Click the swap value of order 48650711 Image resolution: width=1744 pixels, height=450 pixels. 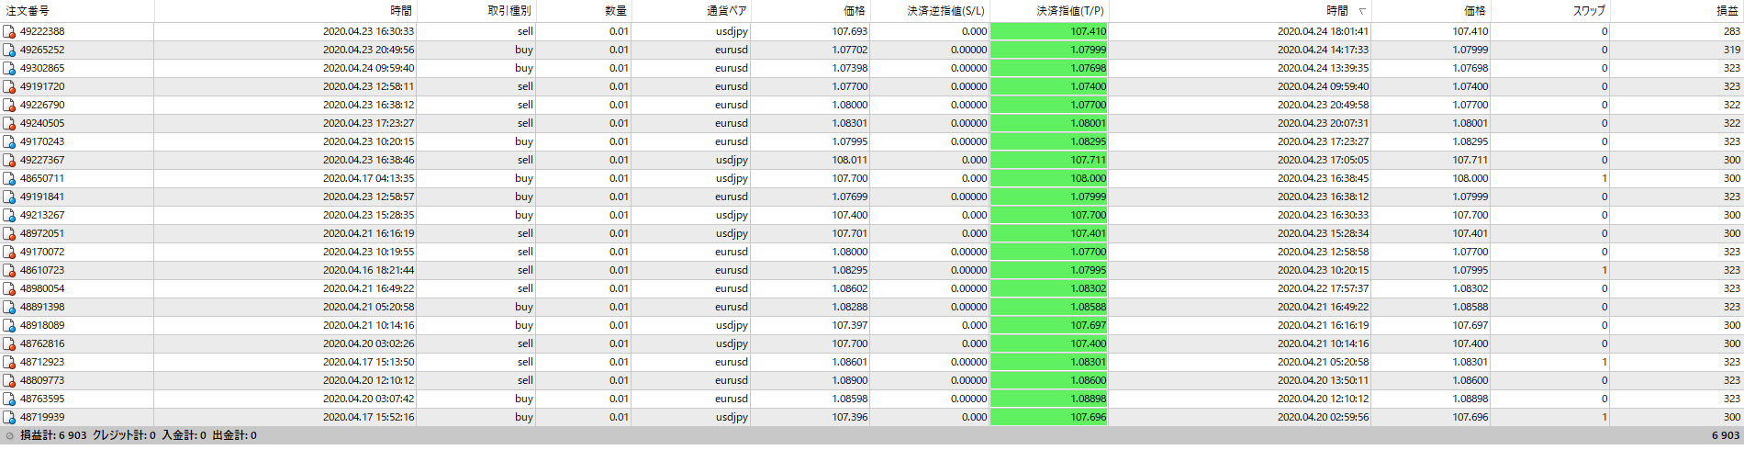click(1604, 178)
